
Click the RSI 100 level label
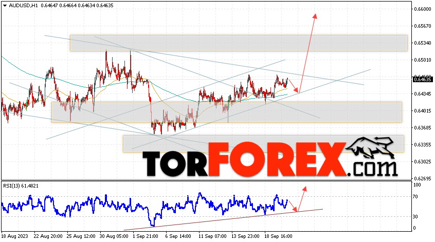pyautogui.click(x=417, y=185)
